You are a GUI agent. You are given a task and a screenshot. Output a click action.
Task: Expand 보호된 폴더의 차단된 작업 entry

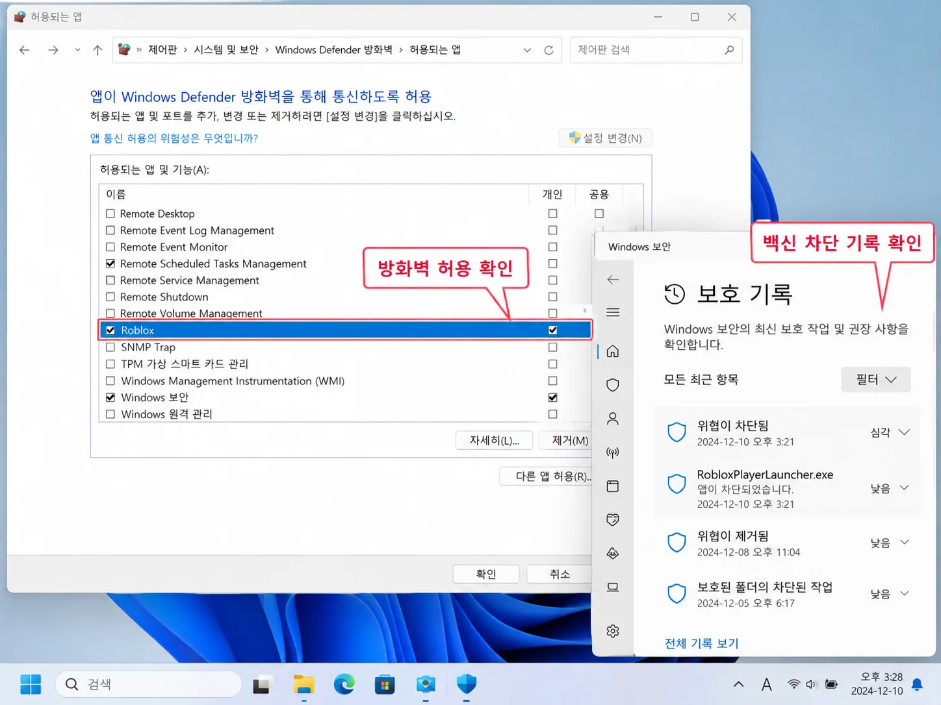tap(905, 594)
